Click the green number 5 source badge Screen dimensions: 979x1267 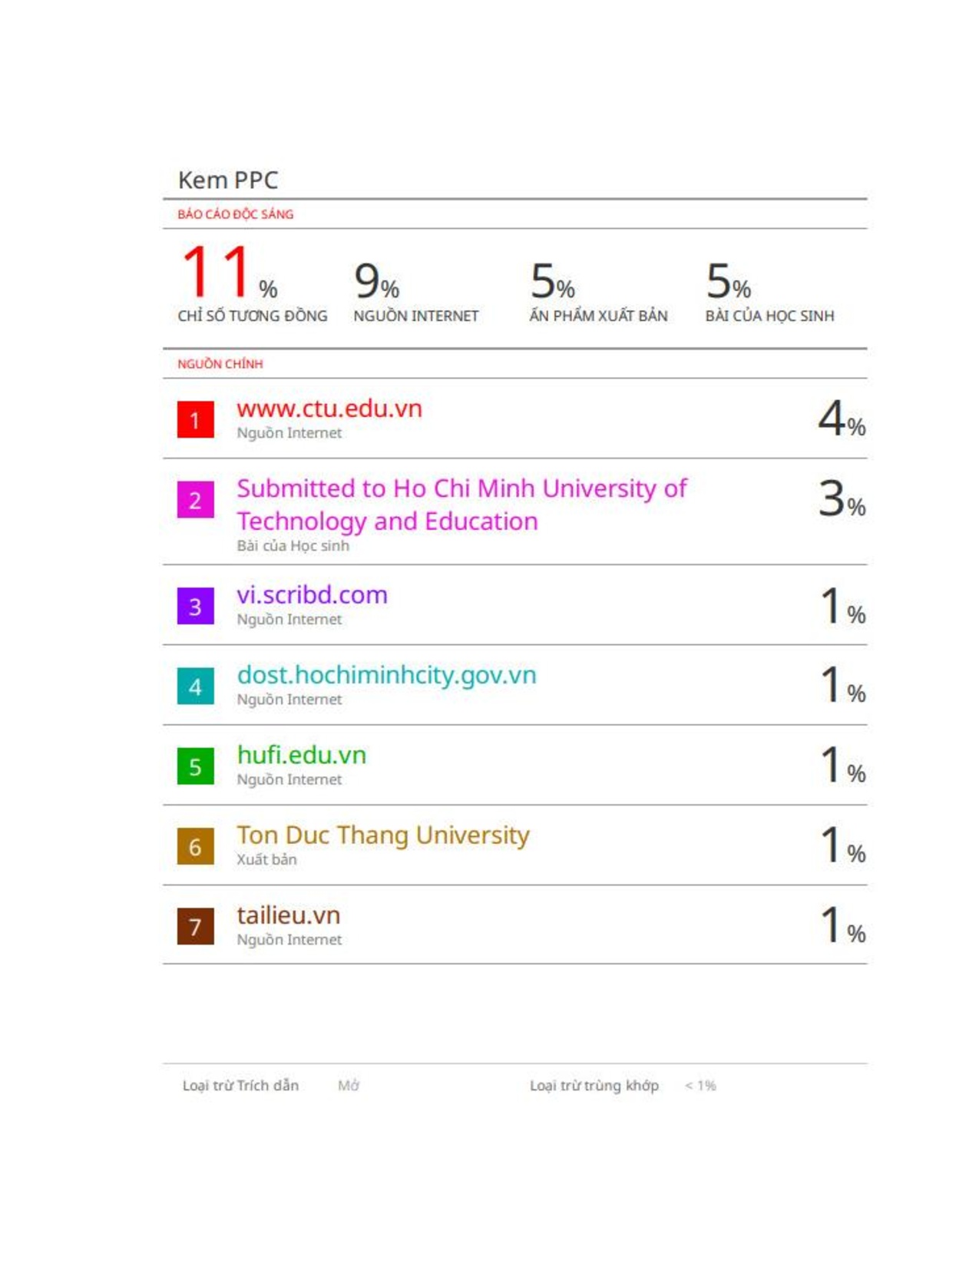click(195, 766)
